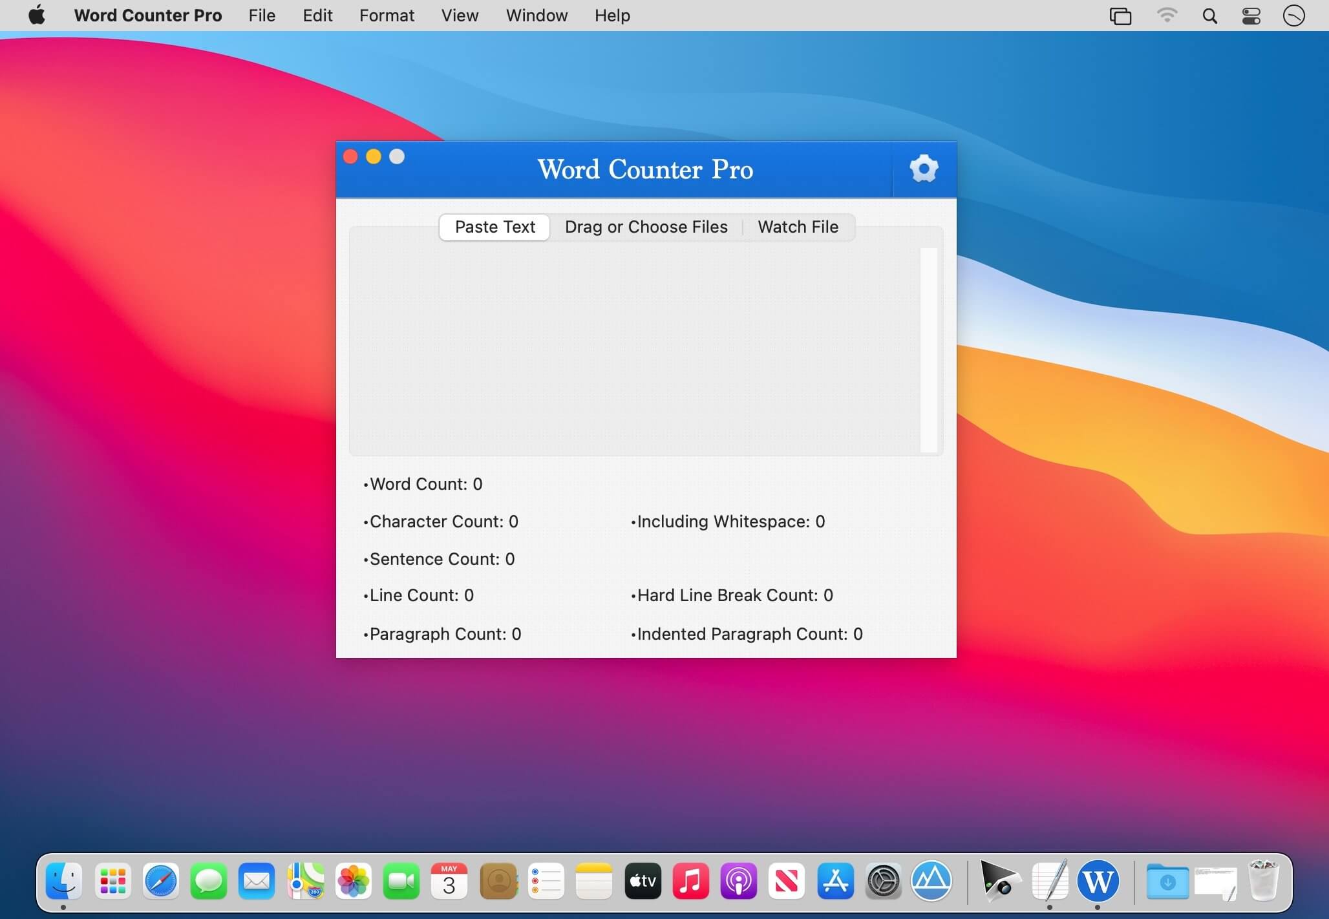Click the Paragraph Count: 0 label
1329x919 pixels.
pos(442,634)
